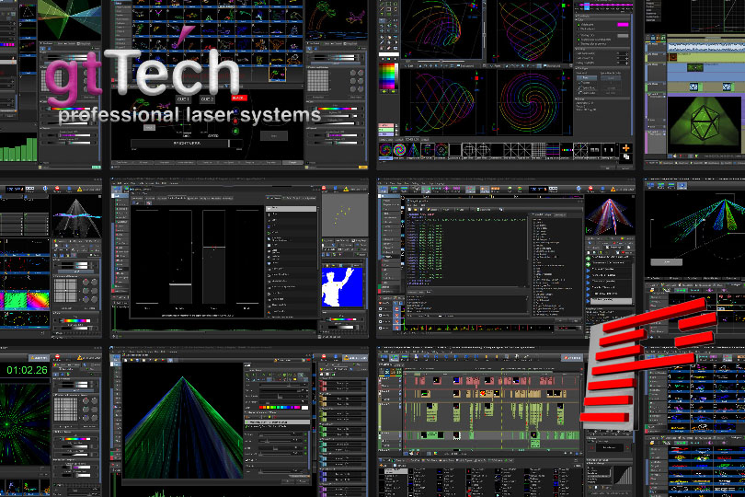This screenshot has width=745, height=497.
Task: Click the green circle icon under red circle
Action: tap(235, 131)
